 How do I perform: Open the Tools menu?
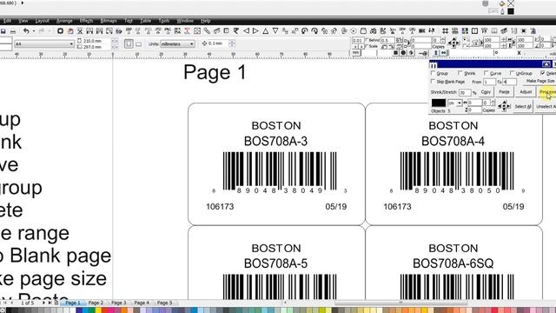[x=164, y=21]
